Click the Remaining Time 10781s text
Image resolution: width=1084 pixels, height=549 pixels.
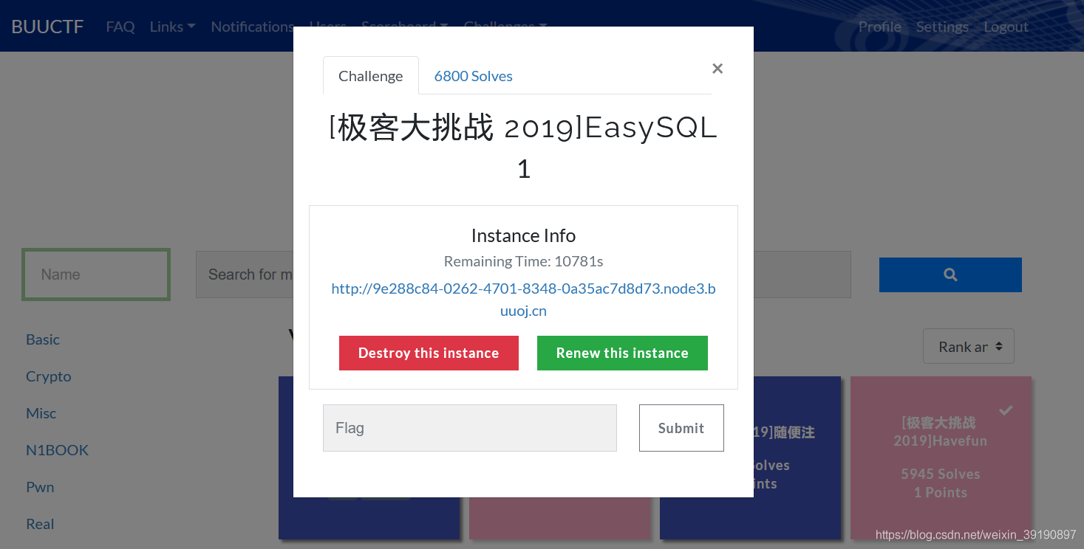[523, 261]
